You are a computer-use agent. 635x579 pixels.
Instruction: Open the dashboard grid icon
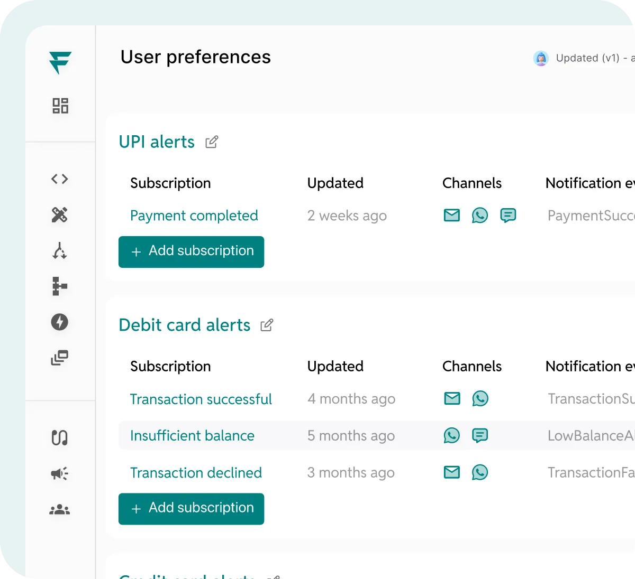click(60, 106)
